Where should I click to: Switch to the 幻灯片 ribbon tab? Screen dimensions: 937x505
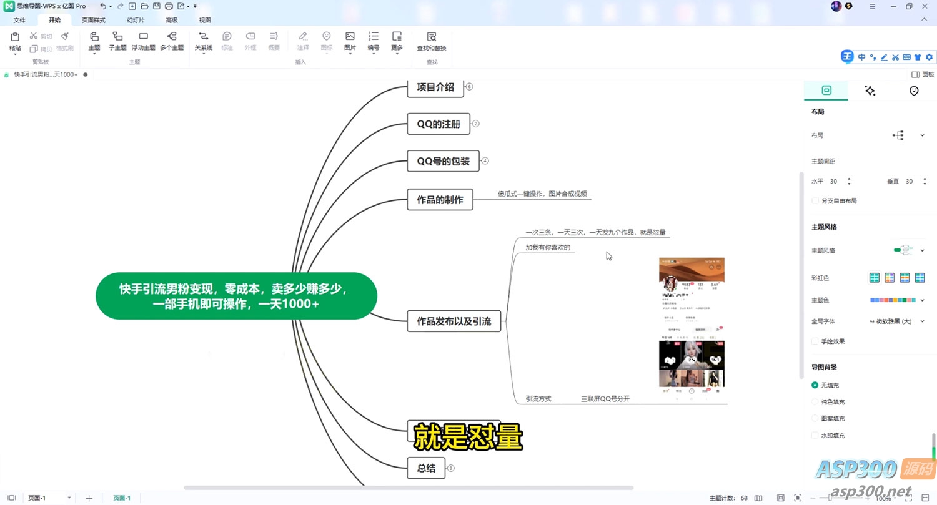pos(136,20)
